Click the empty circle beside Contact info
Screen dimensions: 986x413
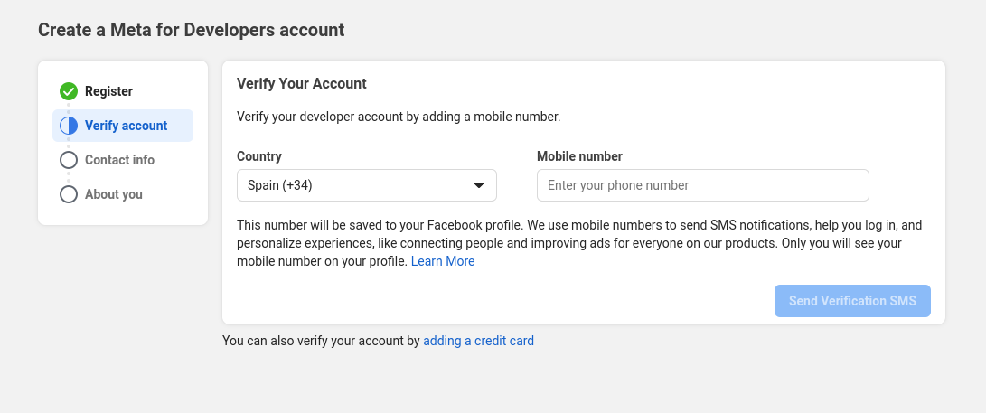[69, 160]
